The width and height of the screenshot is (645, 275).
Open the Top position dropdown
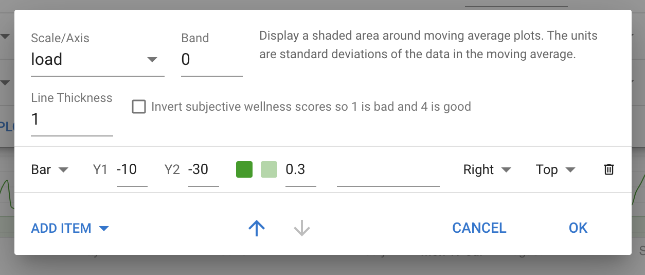555,169
